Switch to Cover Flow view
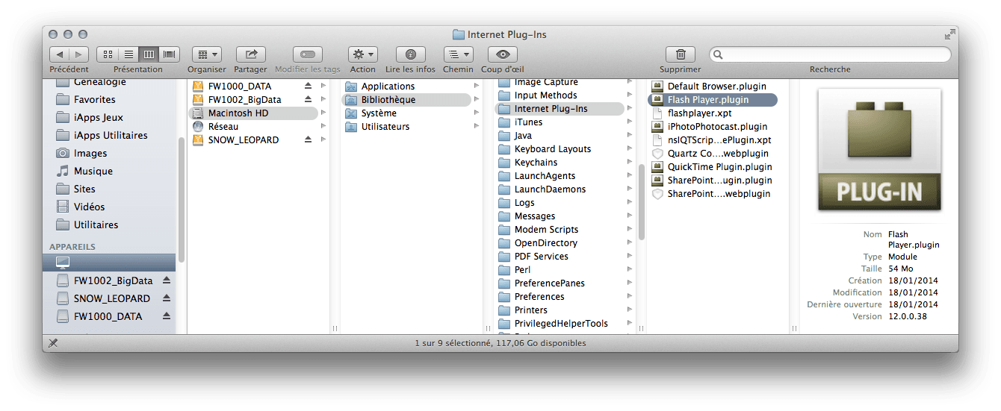 tap(170, 54)
